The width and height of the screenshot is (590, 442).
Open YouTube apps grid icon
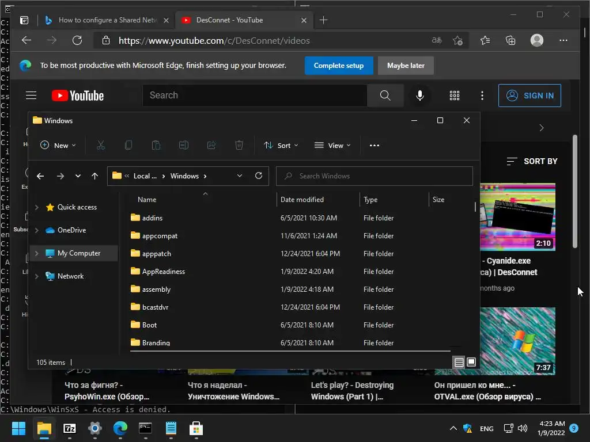click(x=455, y=96)
